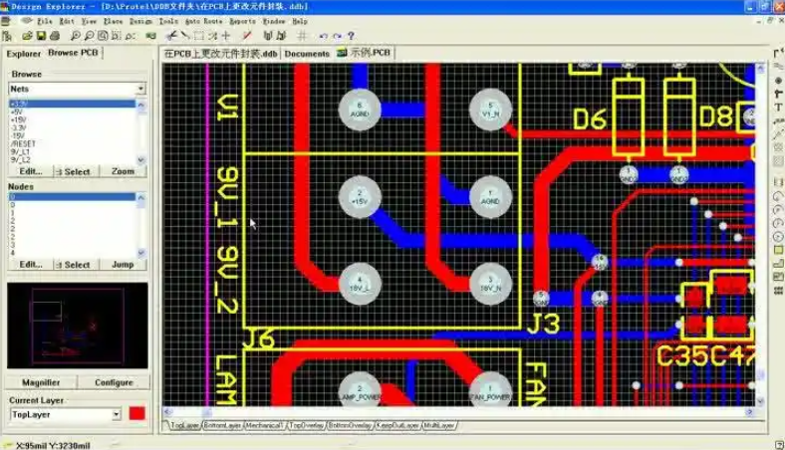
Task: Select the KeepOutLayer tab
Action: 398,425
